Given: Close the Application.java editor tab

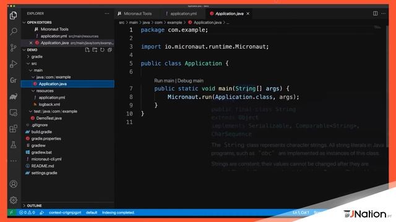Looking at the screenshot, I should pyautogui.click(x=247, y=14).
